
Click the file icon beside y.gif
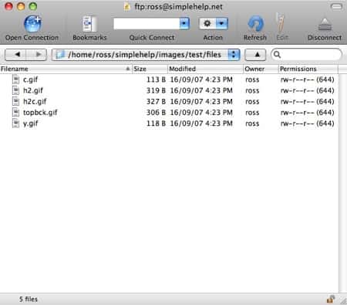[15, 124]
